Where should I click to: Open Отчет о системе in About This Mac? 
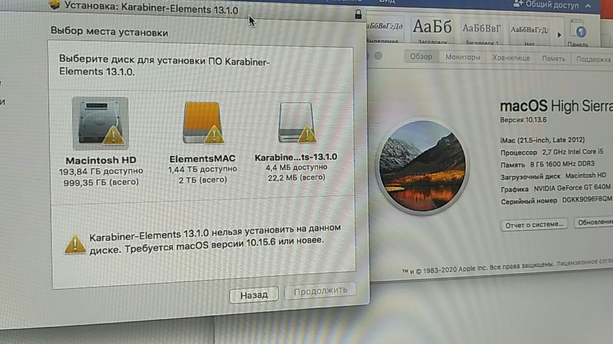pyautogui.click(x=534, y=224)
